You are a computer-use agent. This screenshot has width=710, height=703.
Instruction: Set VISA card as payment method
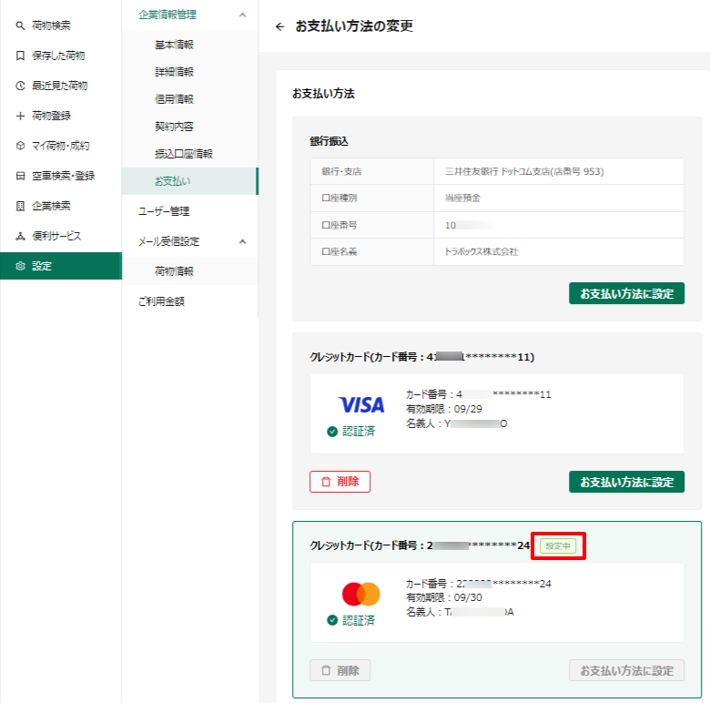[626, 482]
